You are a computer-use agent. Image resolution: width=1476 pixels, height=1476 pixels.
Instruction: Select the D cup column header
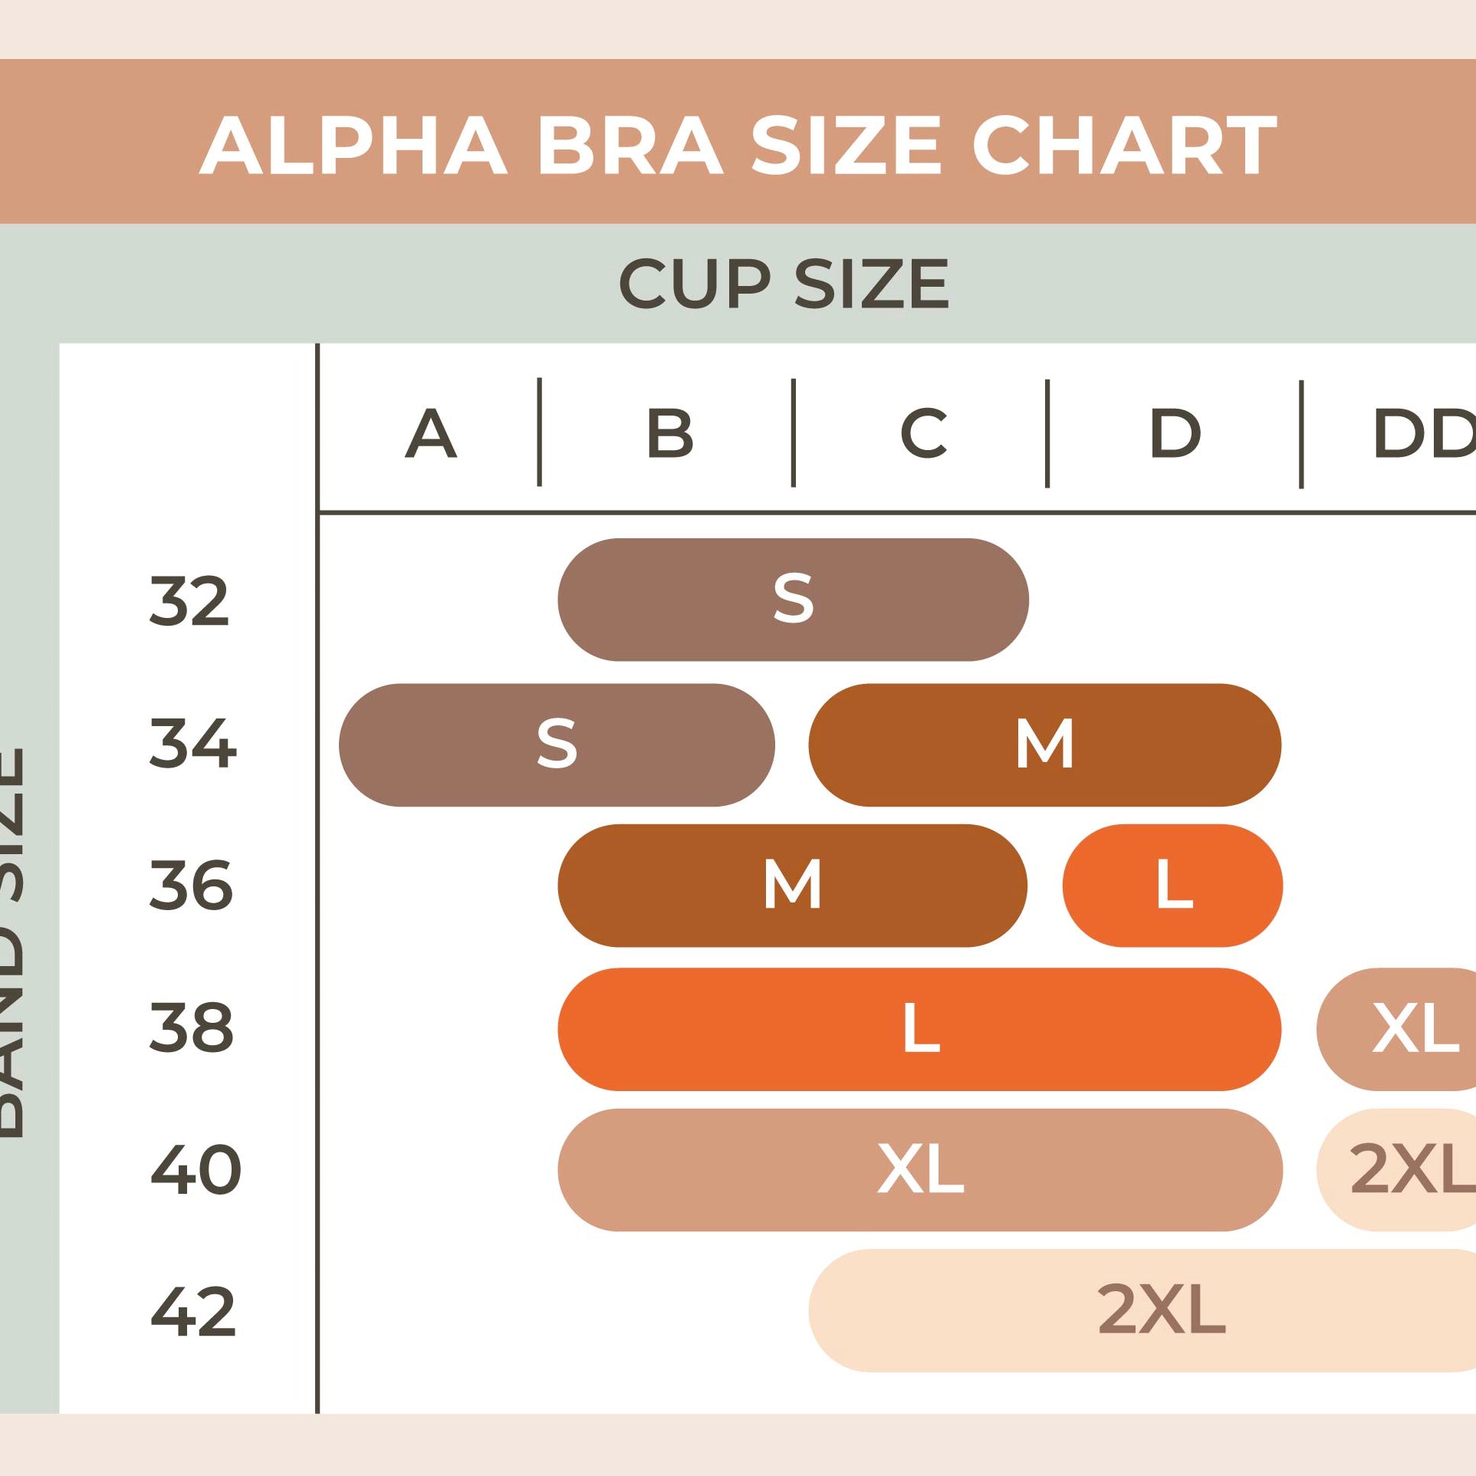click(x=1175, y=433)
